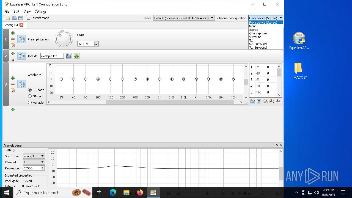This screenshot has height=198, width=352.
Task: Add filter via plus in Include row
Action: point(13,54)
